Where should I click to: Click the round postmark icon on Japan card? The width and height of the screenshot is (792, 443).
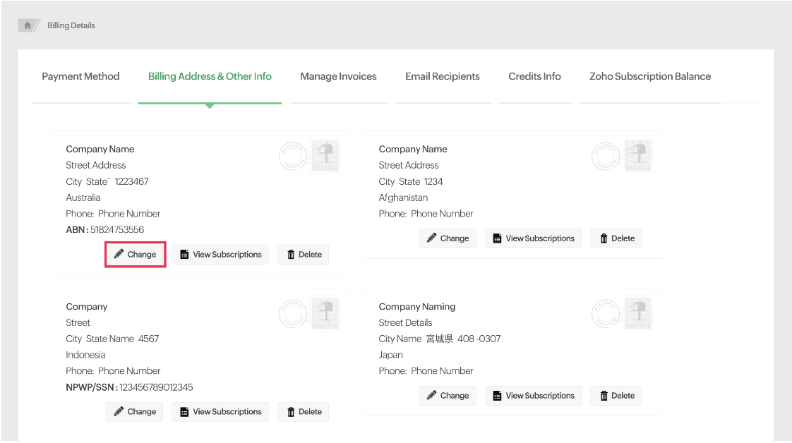click(x=606, y=313)
